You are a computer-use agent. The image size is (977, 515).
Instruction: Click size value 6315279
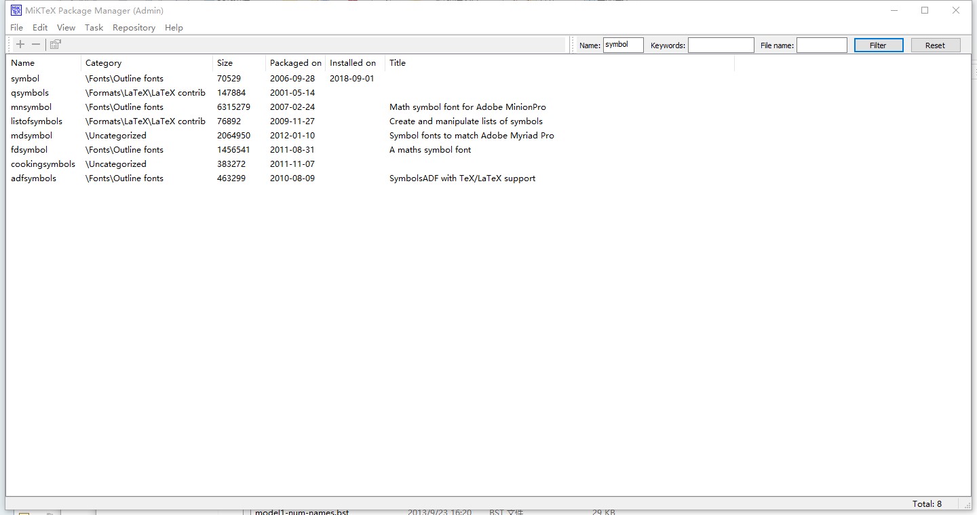(x=233, y=107)
